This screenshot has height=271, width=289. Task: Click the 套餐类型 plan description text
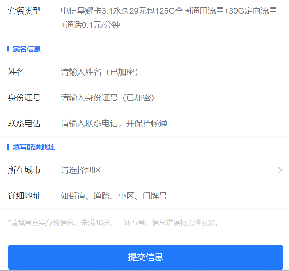tap(169, 18)
